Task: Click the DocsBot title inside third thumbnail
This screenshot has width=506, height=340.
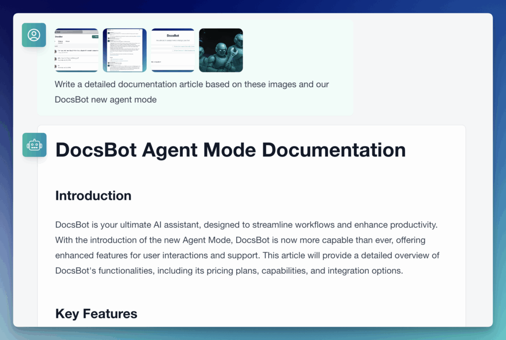Action: point(173,36)
